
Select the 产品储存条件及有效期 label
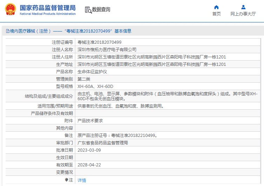[x=52, y=113]
